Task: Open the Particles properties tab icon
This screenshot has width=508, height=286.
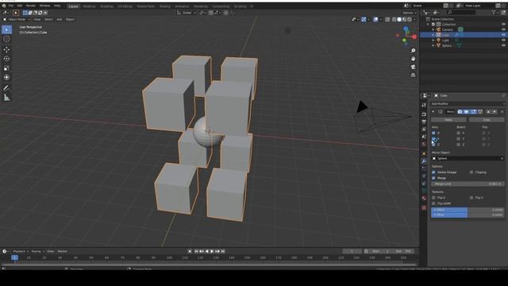Action: tap(424, 168)
